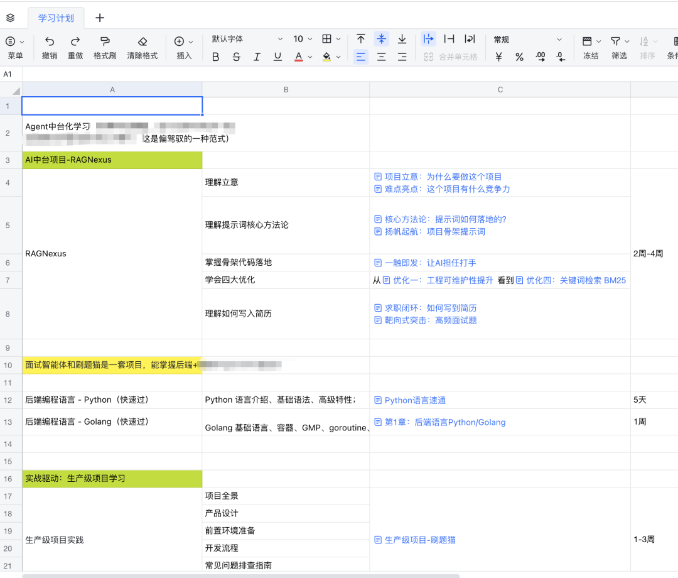Expand the 菜单 dropdown arrow
This screenshot has width=678, height=578.
[x=22, y=42]
